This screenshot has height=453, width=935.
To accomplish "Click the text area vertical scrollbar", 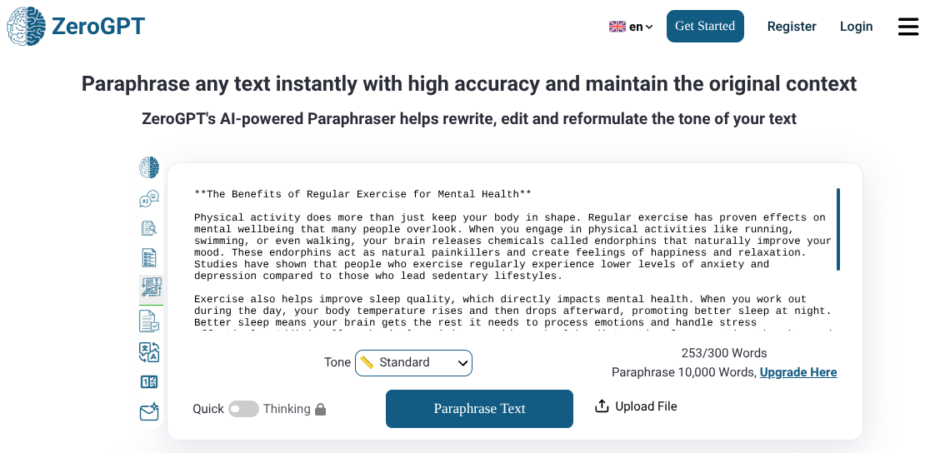I will click(837, 230).
